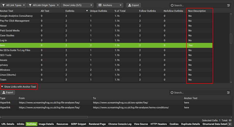The width and height of the screenshot is (234, 127).
Task: Switch to the Inlinks tab
Action: coord(20,124)
